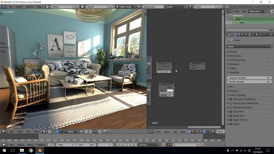274x154 pixels.
Task: Open File Explorer from the taskbar
Action: pos(22,150)
